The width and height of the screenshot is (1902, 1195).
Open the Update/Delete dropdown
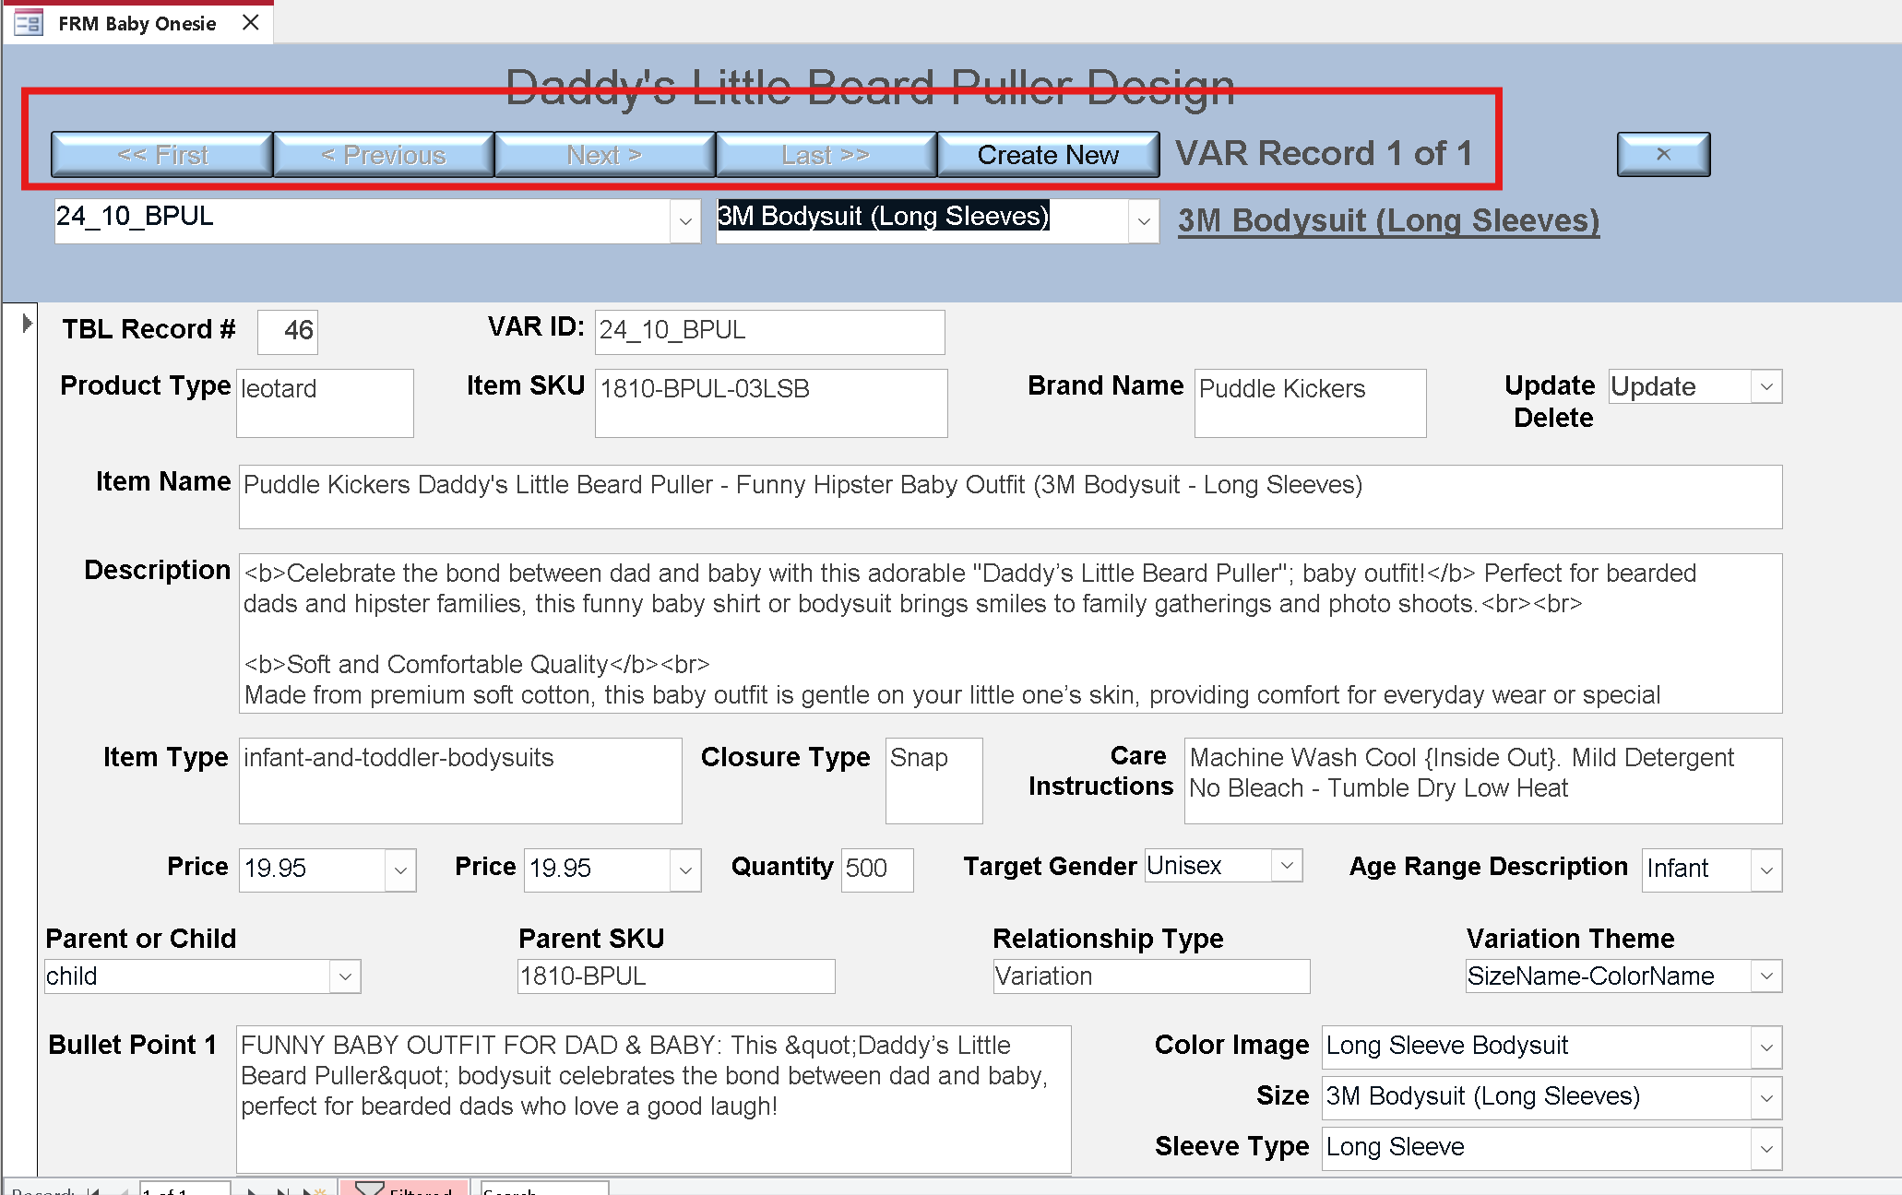tap(1765, 387)
